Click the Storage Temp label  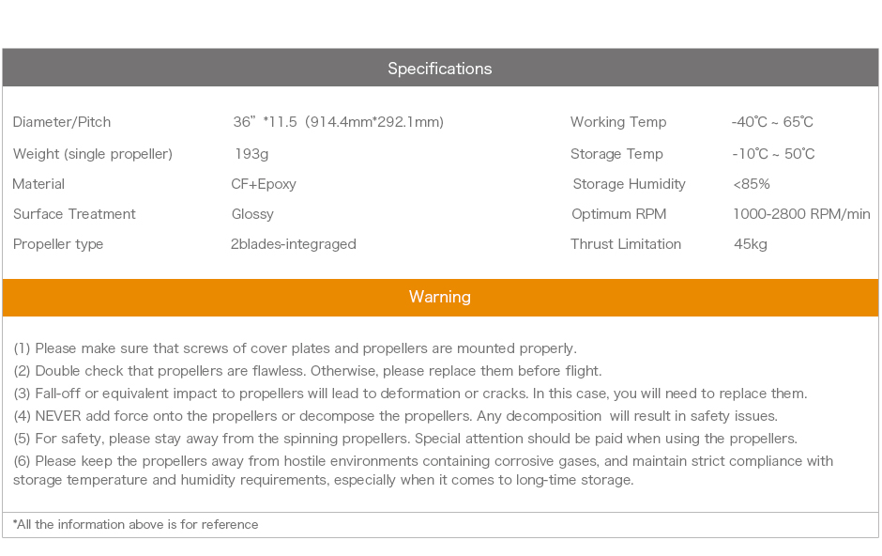tap(616, 154)
